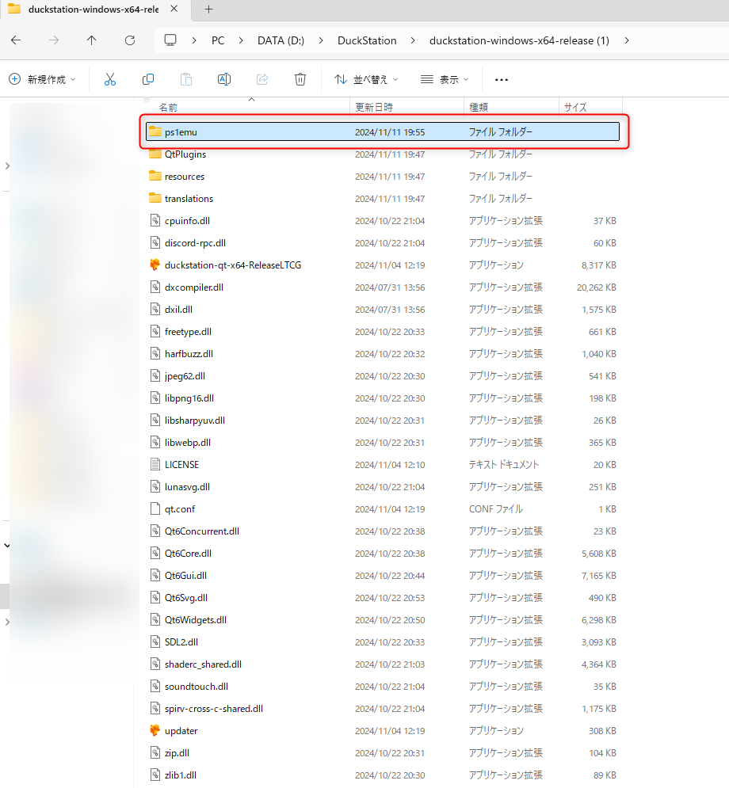Select libwebp.dll file name

click(x=188, y=442)
